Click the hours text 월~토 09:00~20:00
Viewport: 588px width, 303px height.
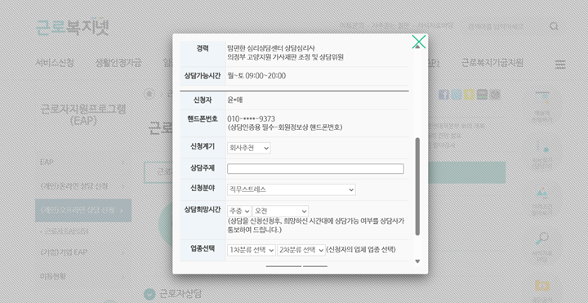click(x=256, y=76)
